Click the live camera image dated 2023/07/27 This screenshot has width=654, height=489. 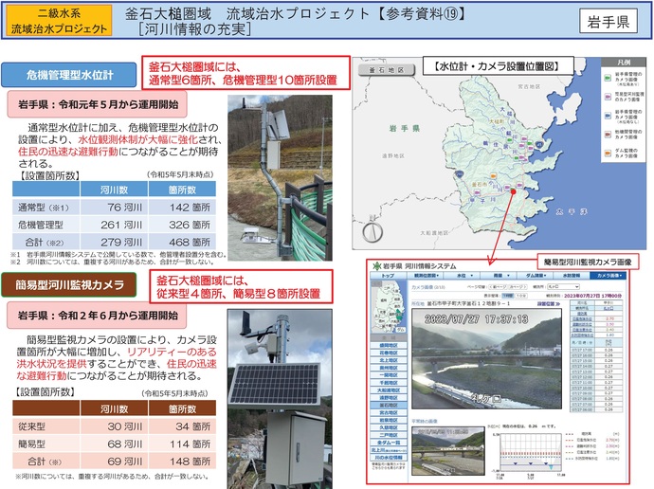(x=486, y=358)
